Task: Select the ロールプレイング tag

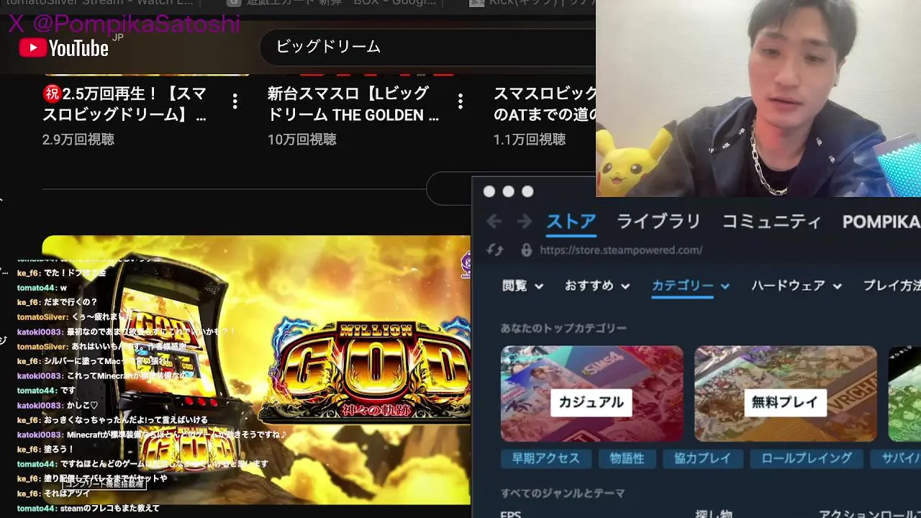Action: tap(807, 458)
